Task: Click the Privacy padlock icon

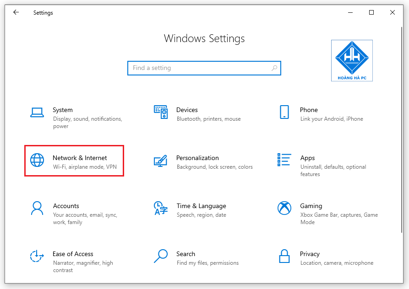Action: 284,256
